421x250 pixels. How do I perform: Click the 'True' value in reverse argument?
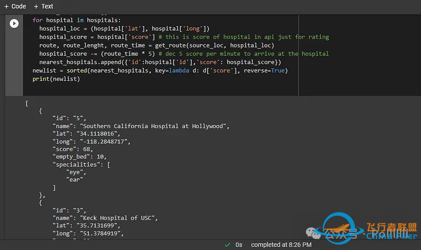point(277,71)
